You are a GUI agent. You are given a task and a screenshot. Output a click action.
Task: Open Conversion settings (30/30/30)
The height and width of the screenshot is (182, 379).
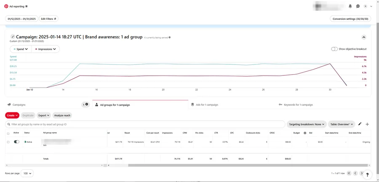(350, 19)
